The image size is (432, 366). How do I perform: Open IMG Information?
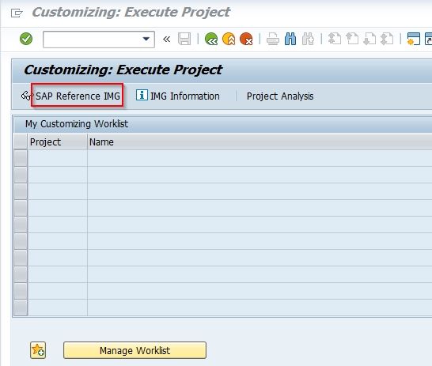click(178, 96)
